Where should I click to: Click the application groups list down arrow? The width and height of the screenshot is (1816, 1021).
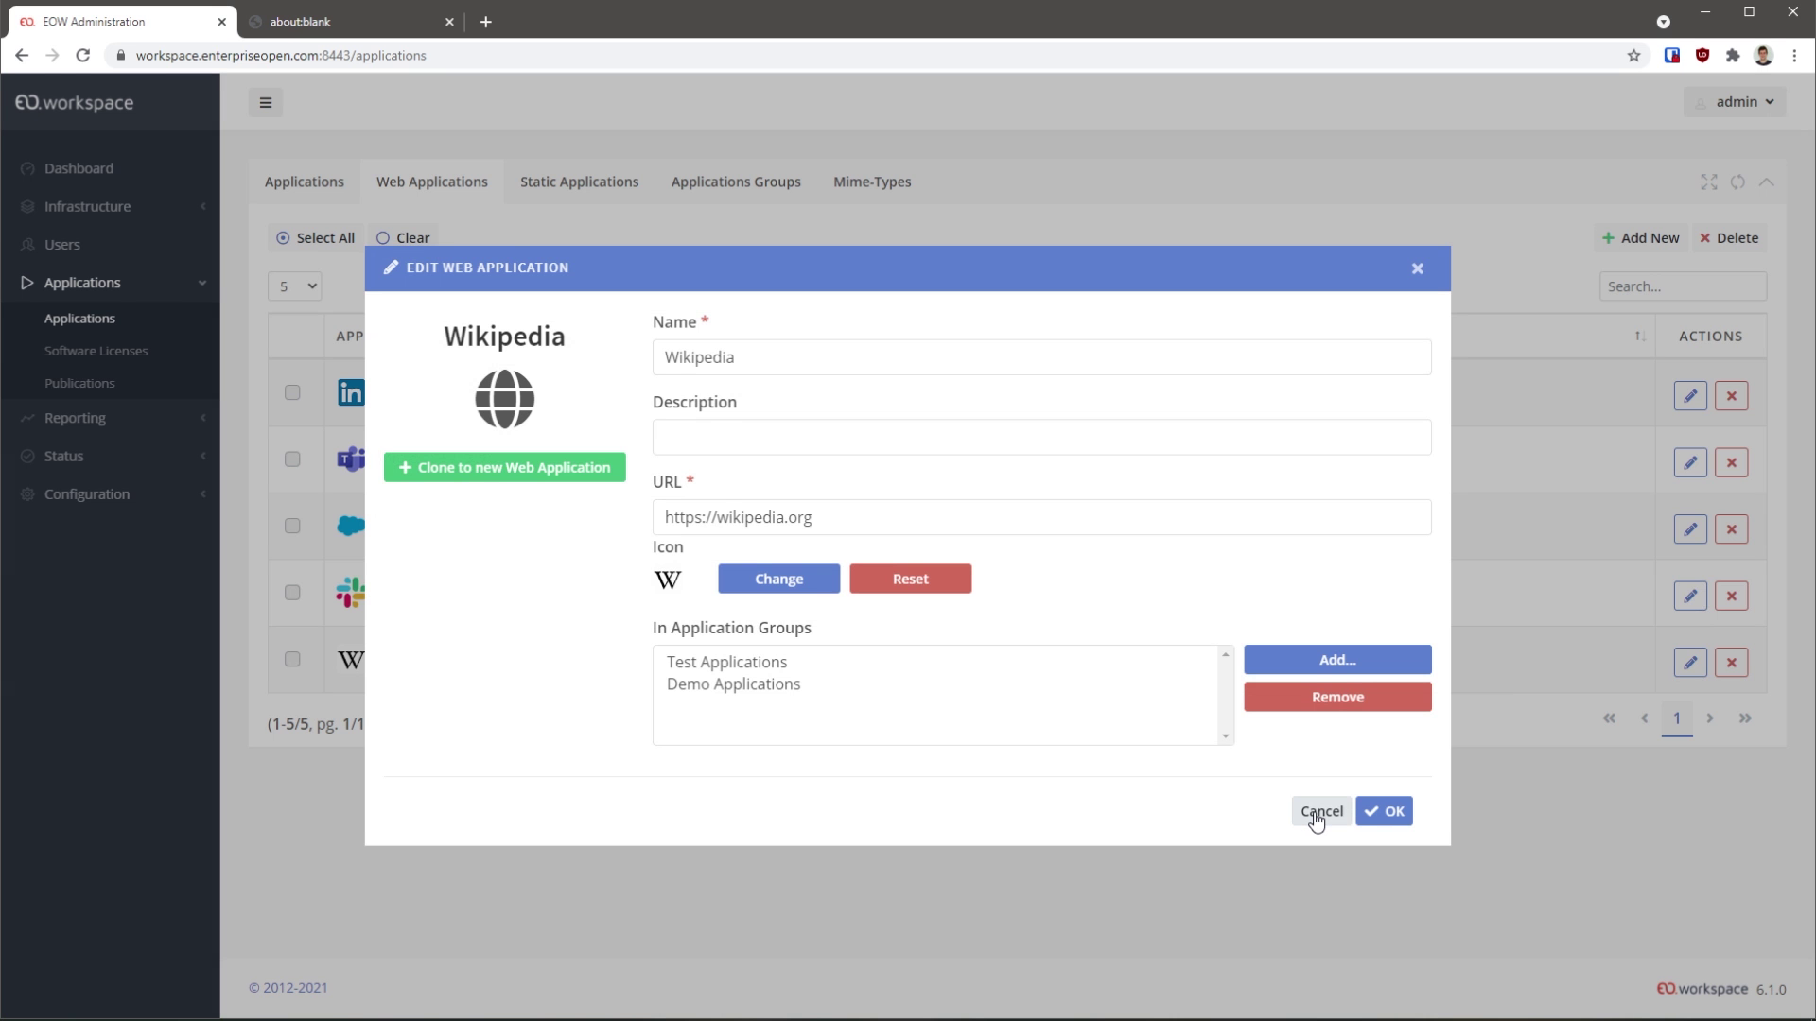pyautogui.click(x=1226, y=736)
